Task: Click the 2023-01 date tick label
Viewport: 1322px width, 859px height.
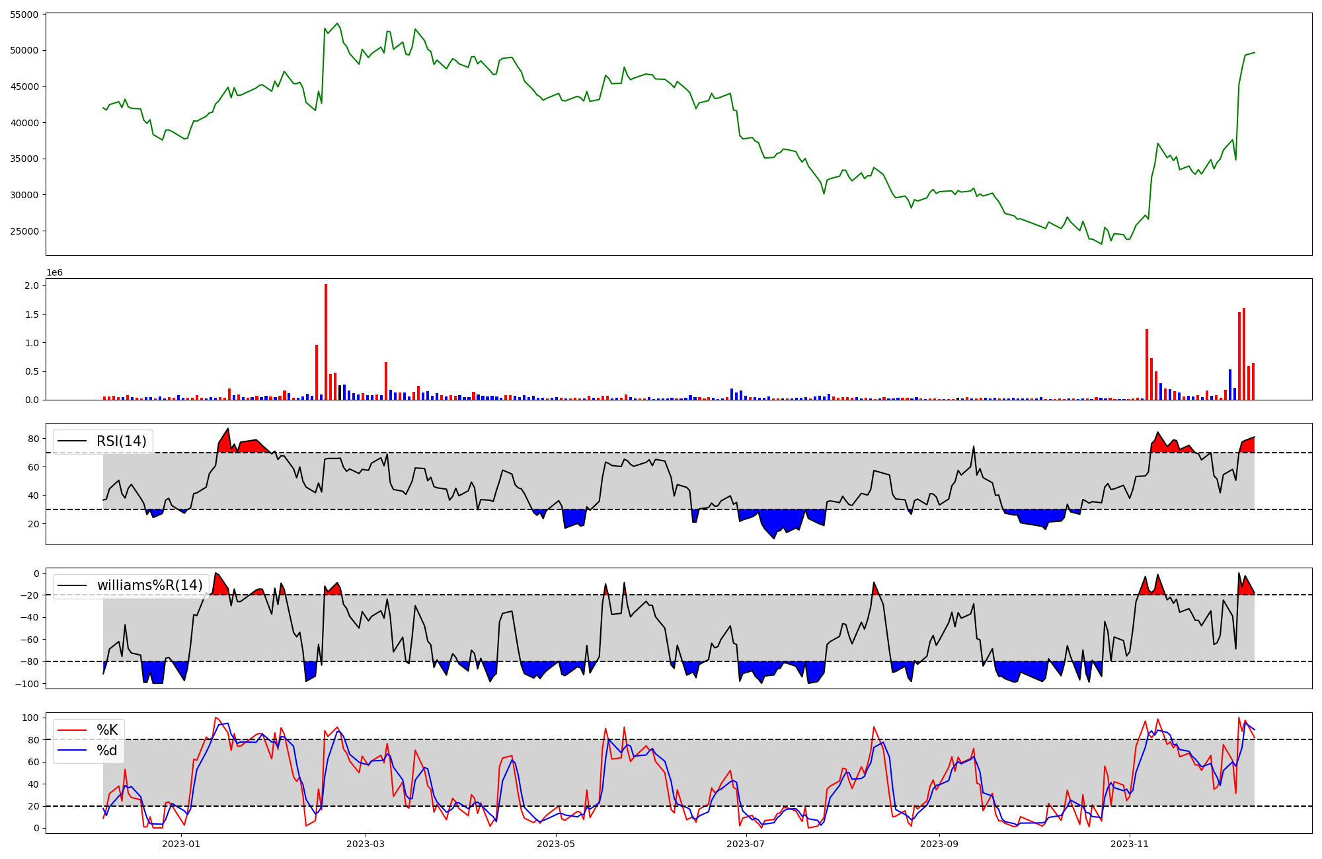Action: click(181, 844)
